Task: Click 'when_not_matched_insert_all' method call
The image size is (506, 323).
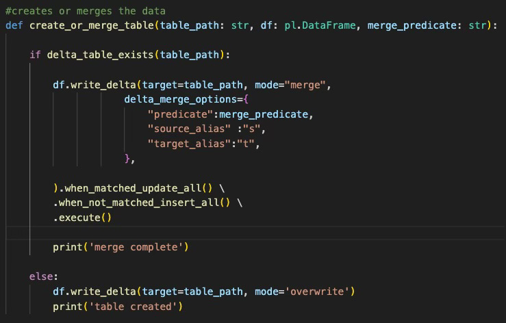Action: pyautogui.click(x=139, y=203)
